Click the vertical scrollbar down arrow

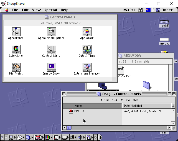click(x=173, y=123)
